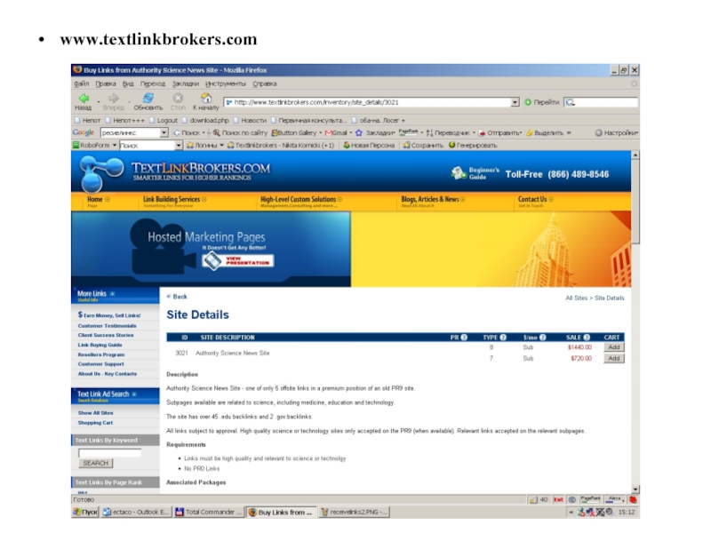Expand the RoboForm menu dropdown arrow

click(x=115, y=145)
